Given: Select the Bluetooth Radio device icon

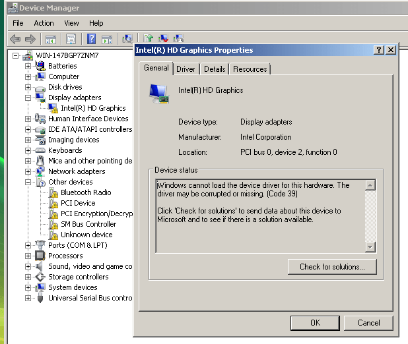Looking at the screenshot, I should [53, 192].
